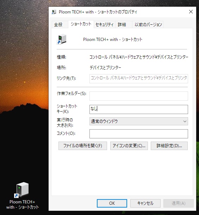
Task: Click the large shortcut device icon in the properties header
Action: click(x=62, y=39)
